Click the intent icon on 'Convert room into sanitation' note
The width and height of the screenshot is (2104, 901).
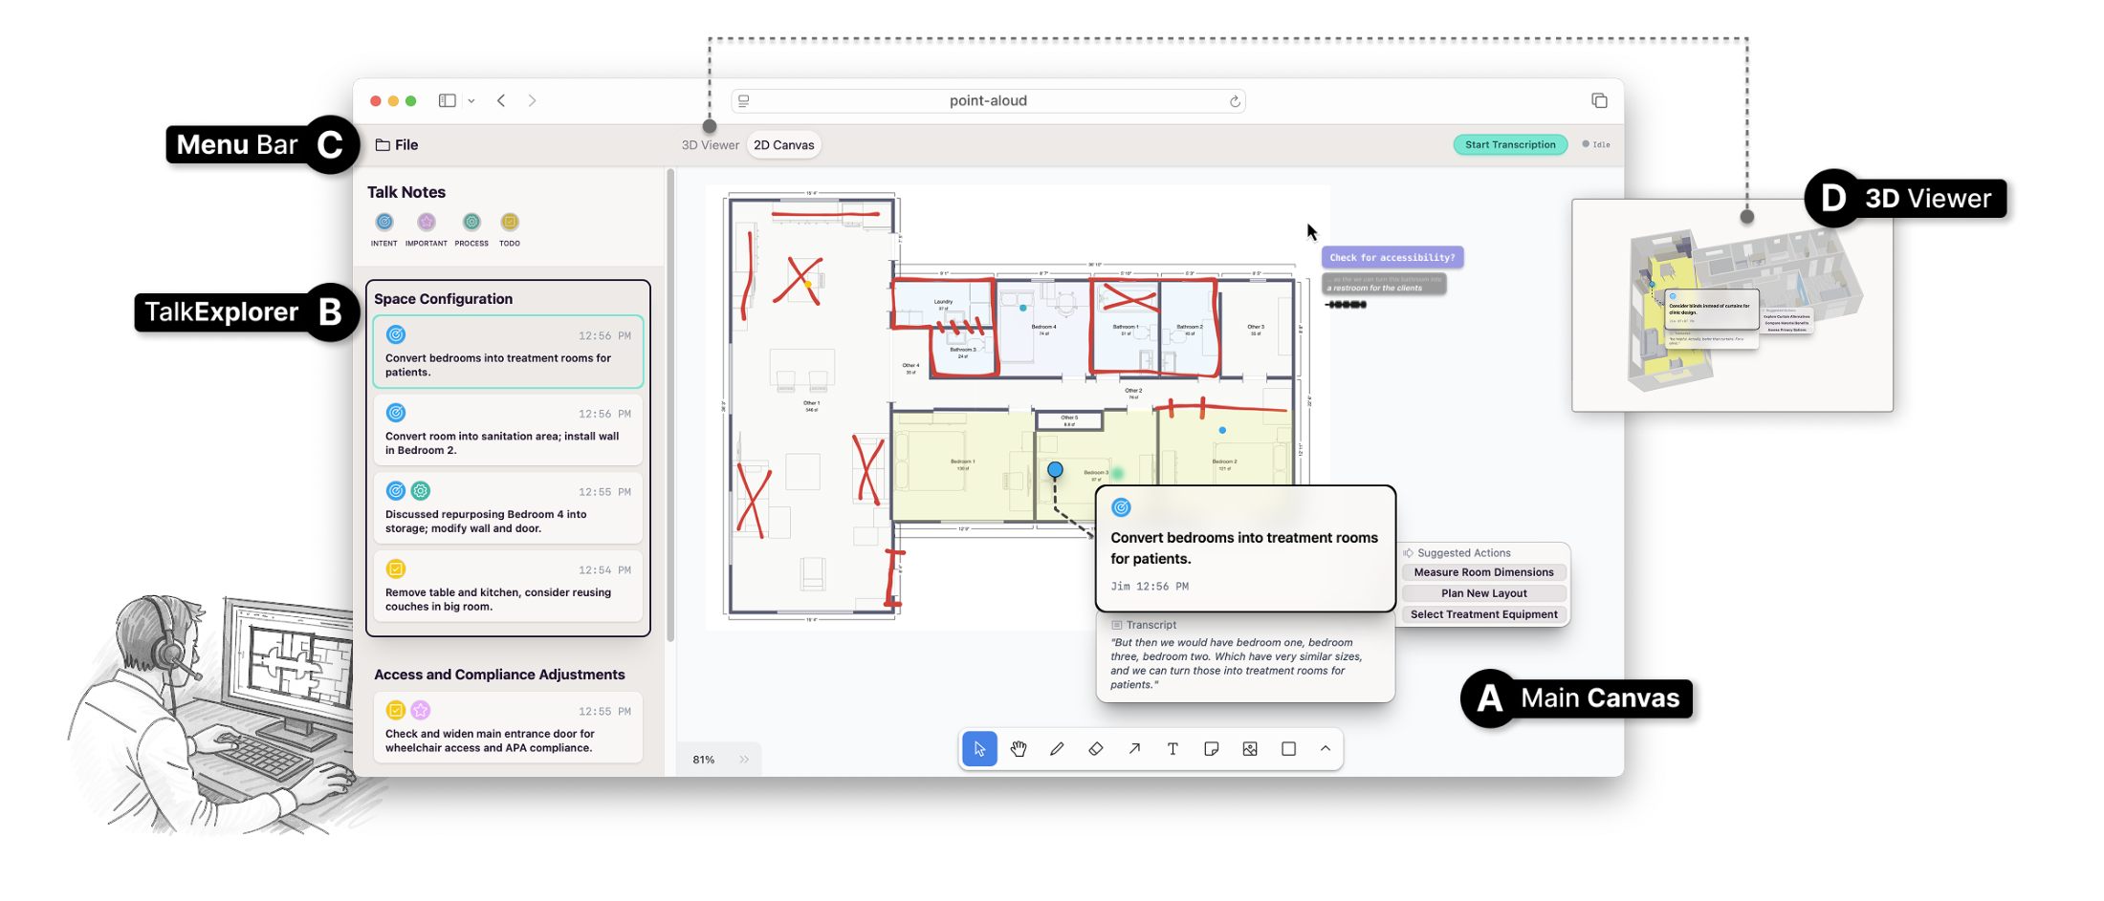395,413
